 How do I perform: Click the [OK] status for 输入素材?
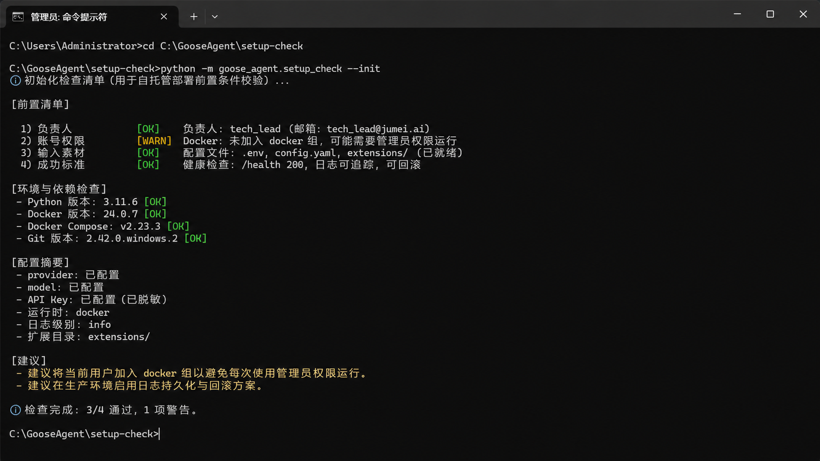(148, 153)
